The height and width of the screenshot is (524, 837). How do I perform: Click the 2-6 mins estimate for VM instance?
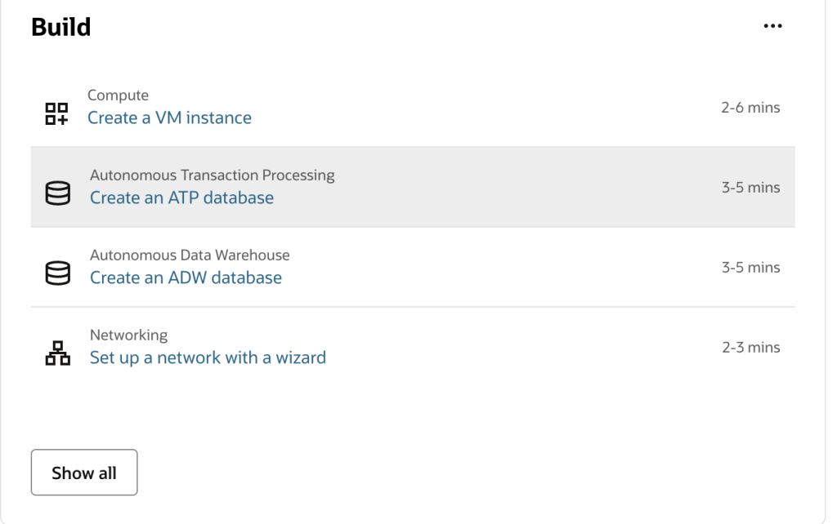[750, 108]
